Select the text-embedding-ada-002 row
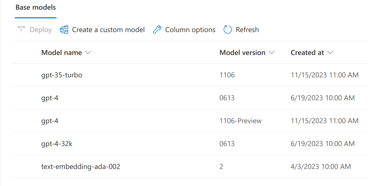Screen dimensions: 368x186 (81, 166)
